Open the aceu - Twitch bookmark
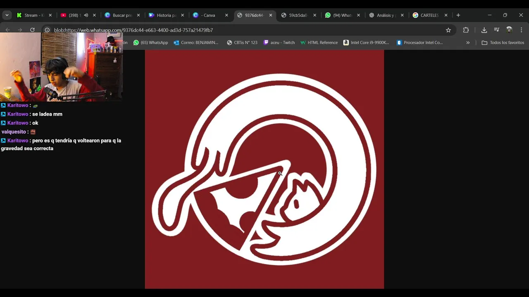This screenshot has height=297, width=529. pyautogui.click(x=279, y=42)
